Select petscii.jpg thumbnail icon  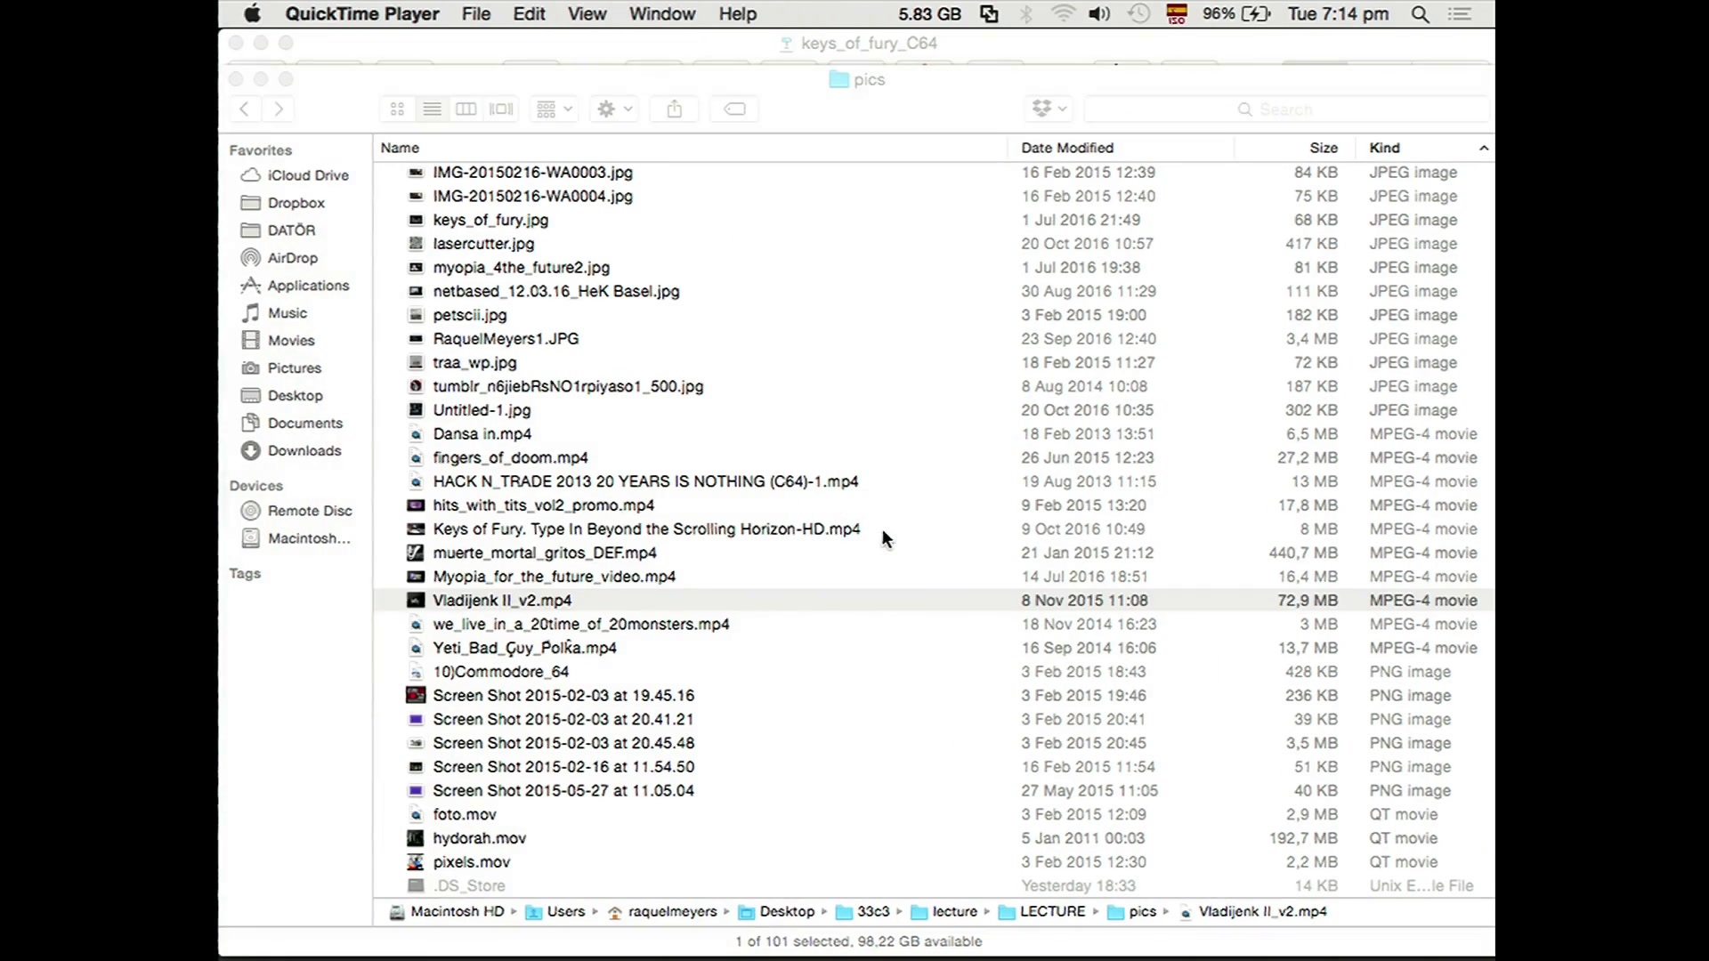click(x=416, y=315)
